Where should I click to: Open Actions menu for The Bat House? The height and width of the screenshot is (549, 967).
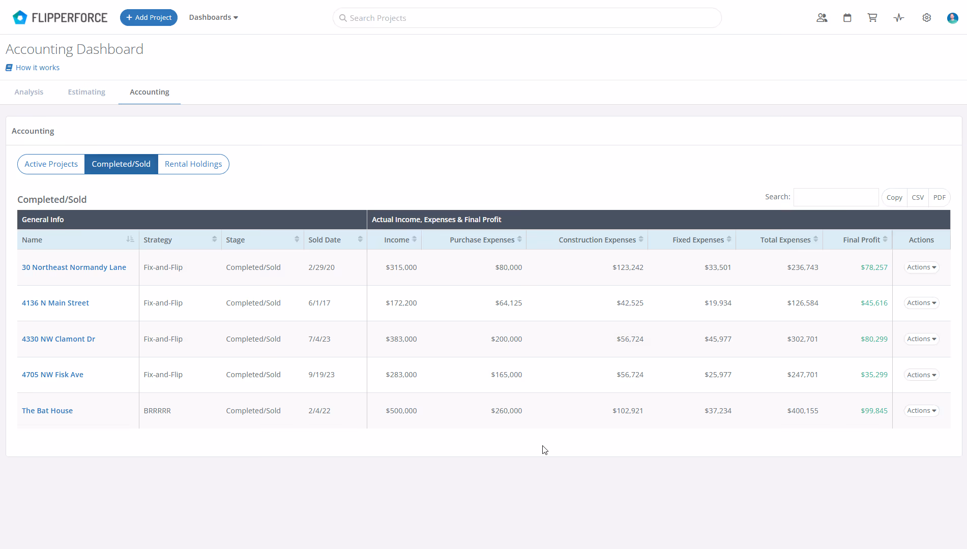tap(921, 411)
